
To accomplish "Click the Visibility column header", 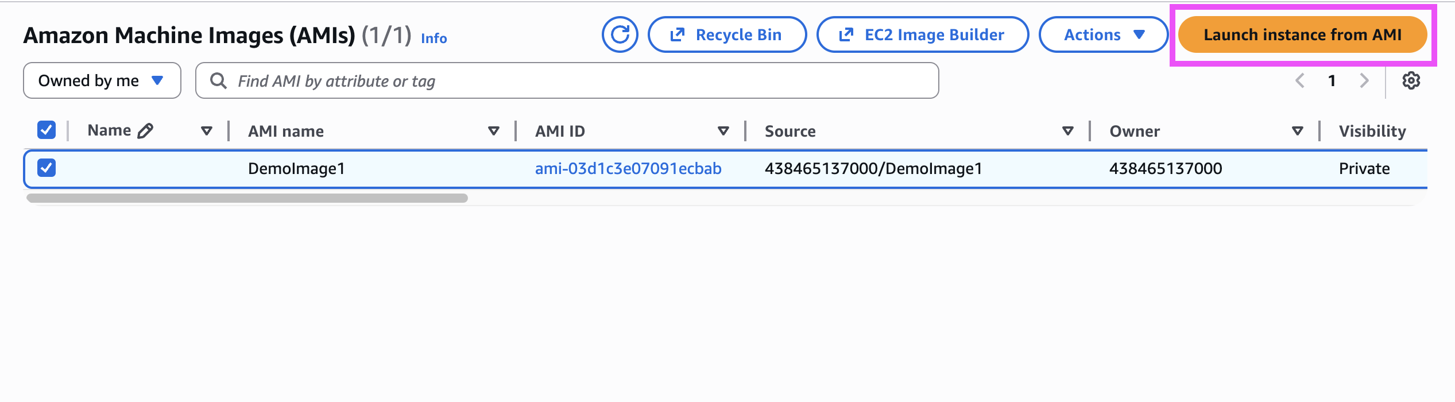I will [x=1372, y=131].
